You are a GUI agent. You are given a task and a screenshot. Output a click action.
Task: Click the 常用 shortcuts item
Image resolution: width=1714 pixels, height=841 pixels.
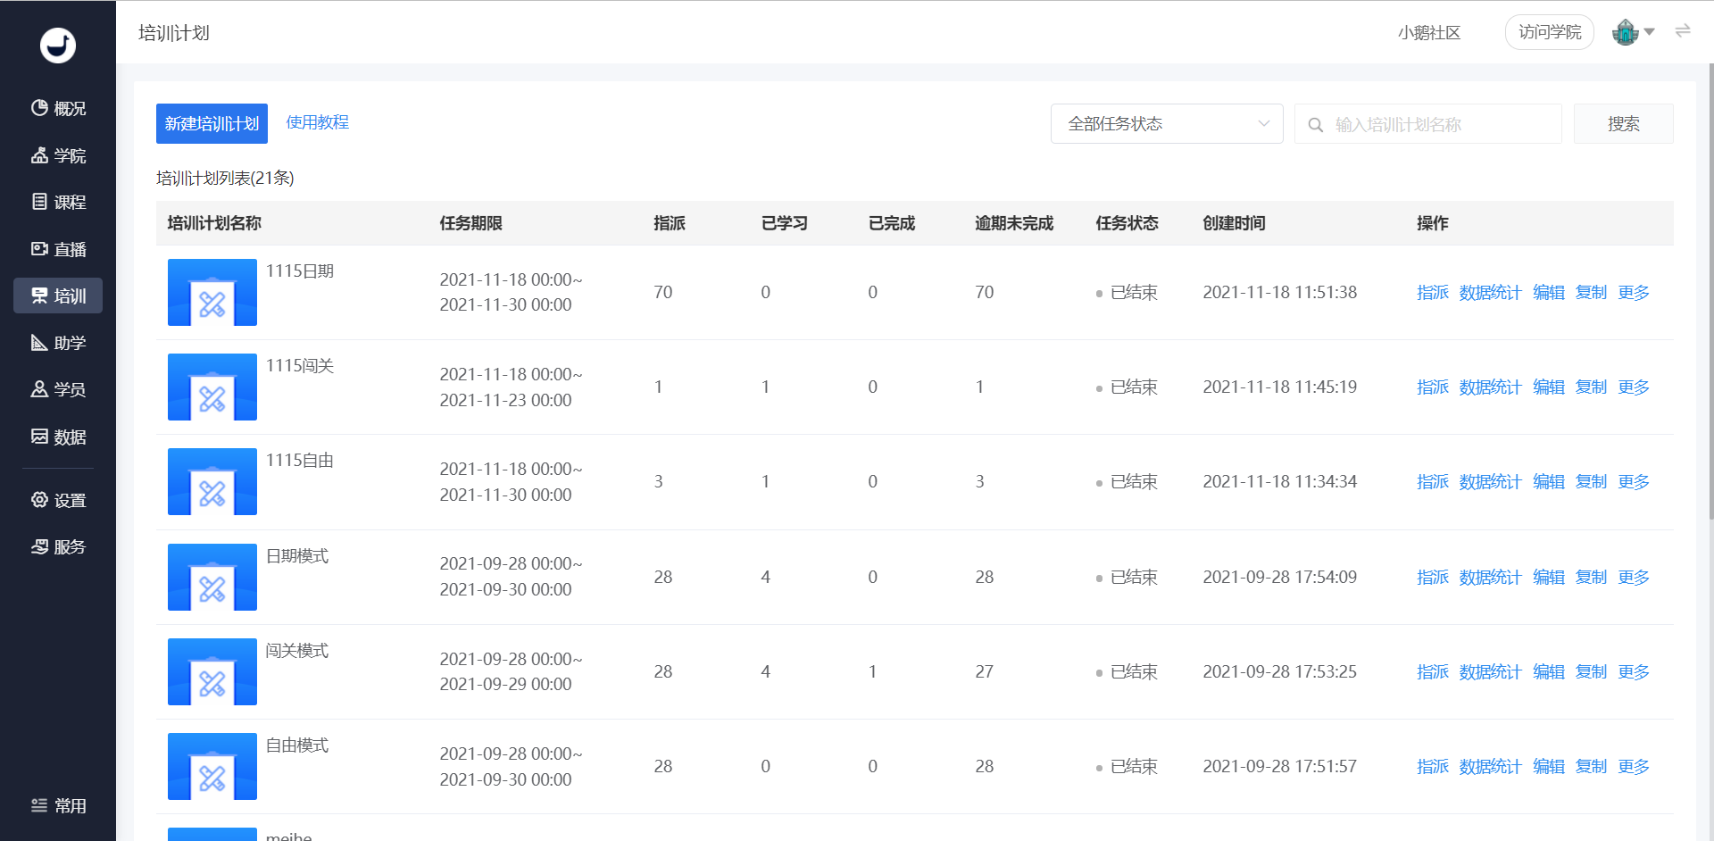[x=58, y=805]
